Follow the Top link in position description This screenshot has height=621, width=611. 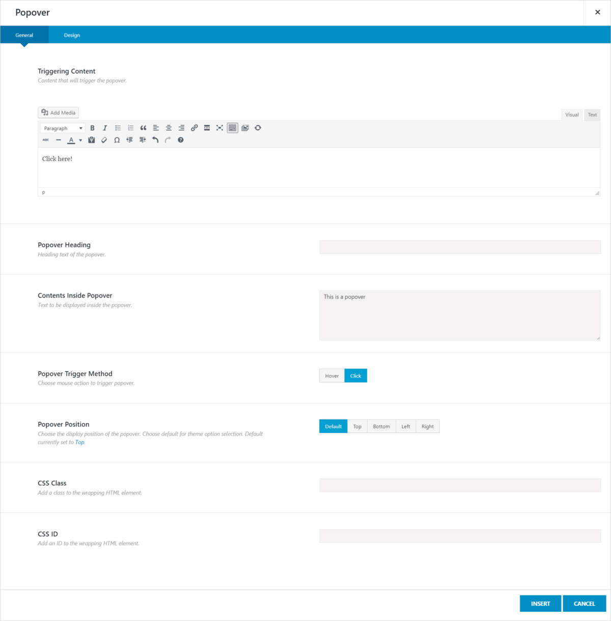(x=79, y=442)
